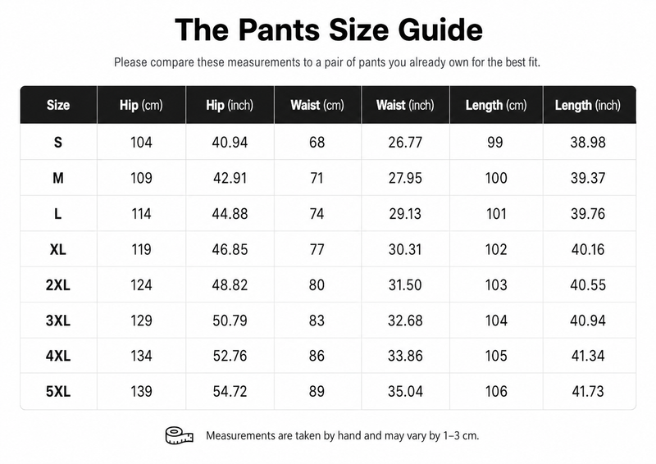Click the 2XL size row label
656x464 pixels.
click(58, 285)
